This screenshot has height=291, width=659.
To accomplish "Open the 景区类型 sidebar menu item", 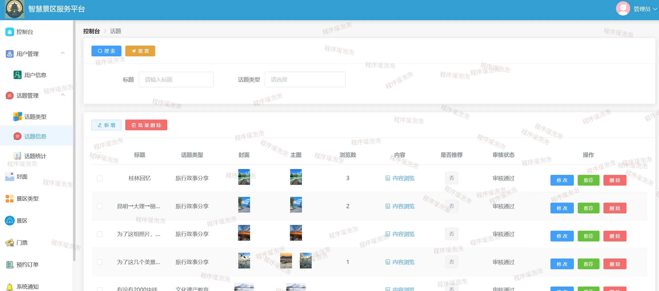I will [28, 199].
